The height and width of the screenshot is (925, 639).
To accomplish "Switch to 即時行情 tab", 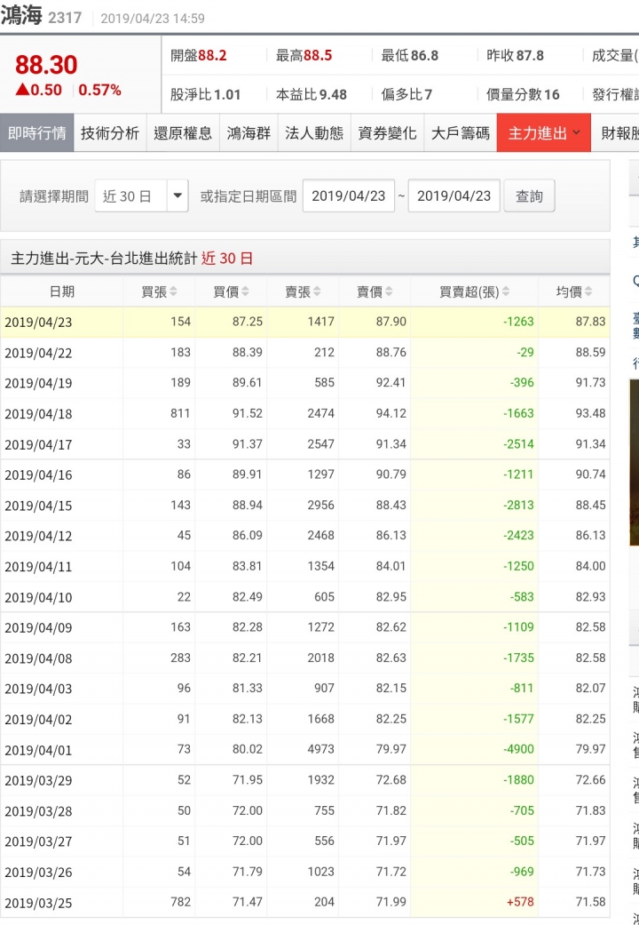I will pyautogui.click(x=36, y=132).
